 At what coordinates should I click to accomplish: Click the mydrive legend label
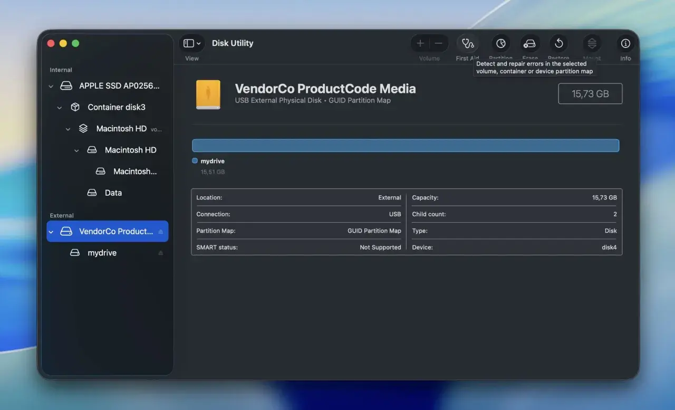[213, 161]
